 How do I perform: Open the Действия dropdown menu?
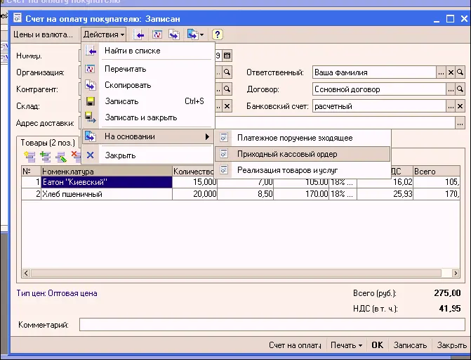click(104, 34)
